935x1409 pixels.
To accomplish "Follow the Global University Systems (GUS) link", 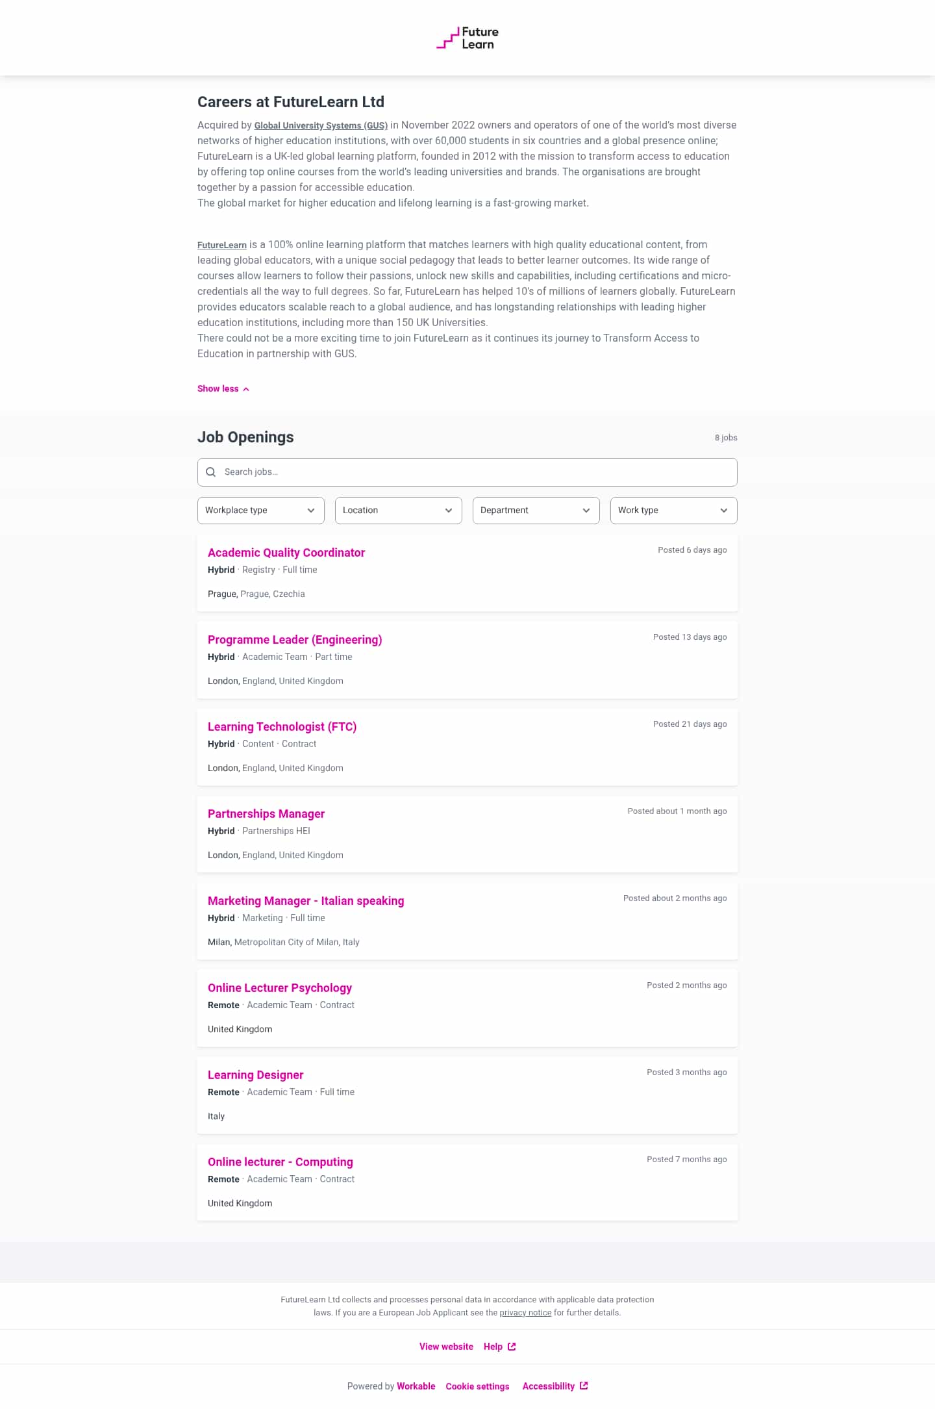I will coord(321,125).
